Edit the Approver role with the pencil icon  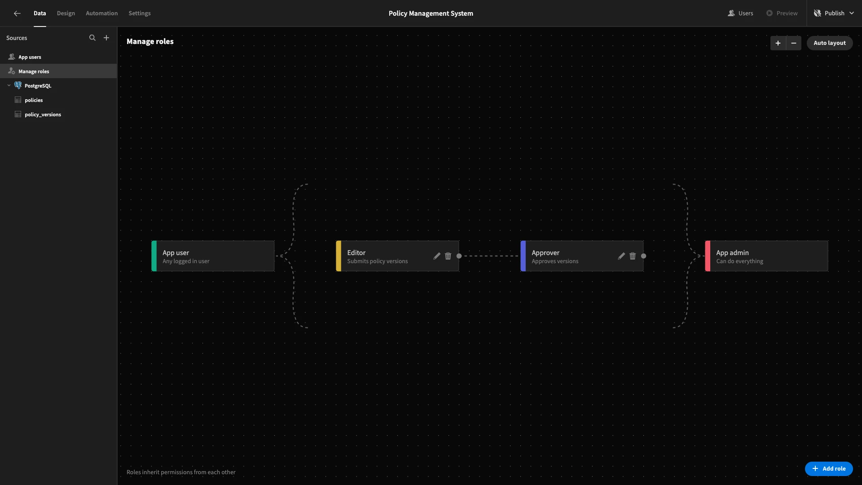pos(621,256)
